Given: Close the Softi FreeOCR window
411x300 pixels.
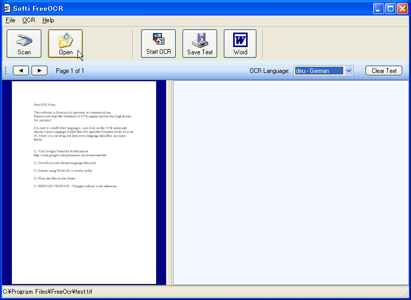Looking at the screenshot, I should (x=402, y=9).
